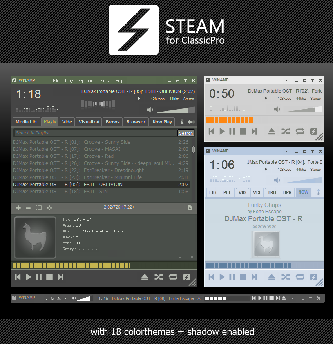The width and height of the screenshot is (333, 344).
Task: Toggle Shuffle in the green Winamp window
Action: pyautogui.click(x=159, y=277)
